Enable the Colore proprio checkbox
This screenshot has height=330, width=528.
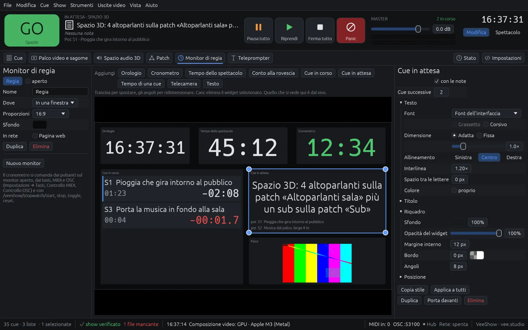454,190
